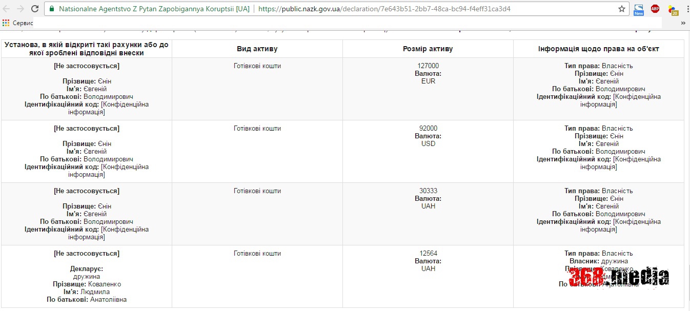Click the 'Вид активу' column header

[x=257, y=49]
